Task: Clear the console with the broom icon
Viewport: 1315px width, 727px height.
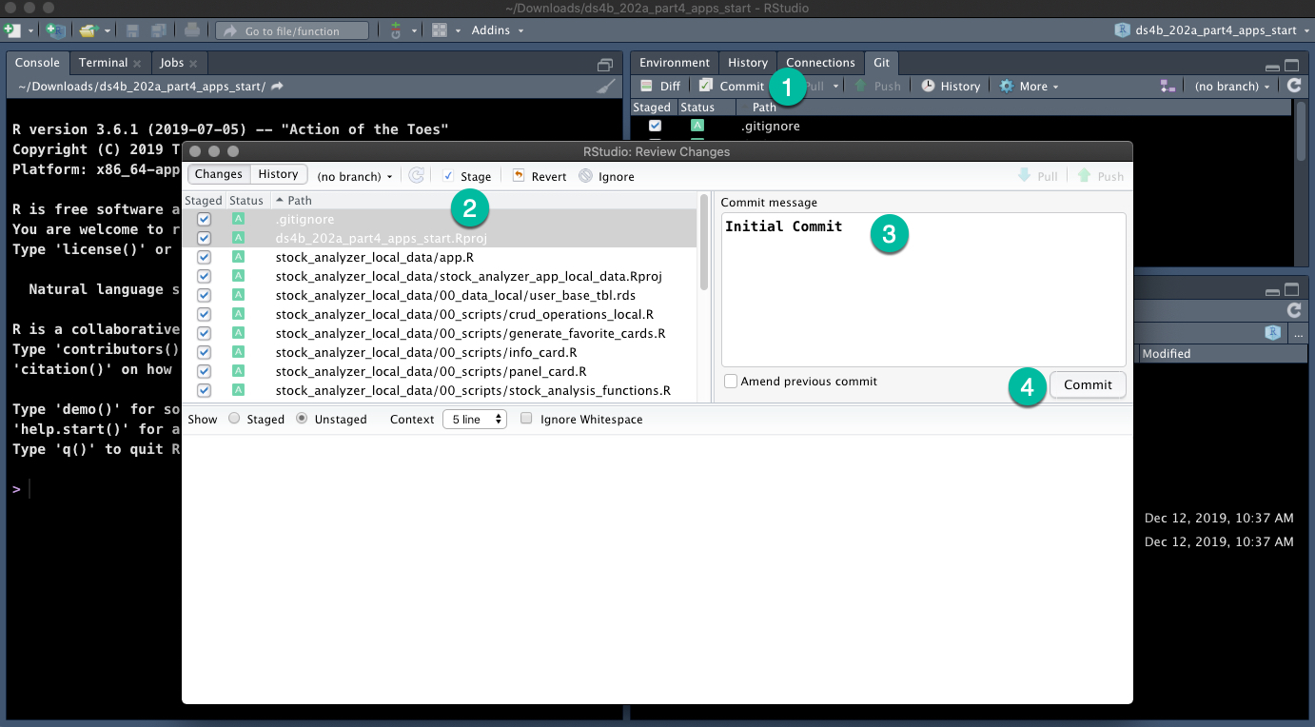Action: click(x=605, y=87)
